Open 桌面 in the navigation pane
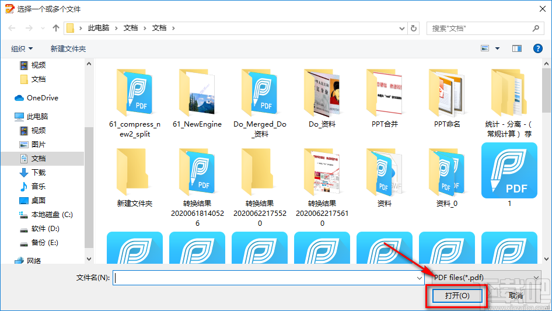 point(33,200)
